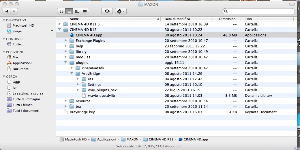Open the gear action menu
Image resolution: width=300 pixels, height=150 pixels.
121,11
